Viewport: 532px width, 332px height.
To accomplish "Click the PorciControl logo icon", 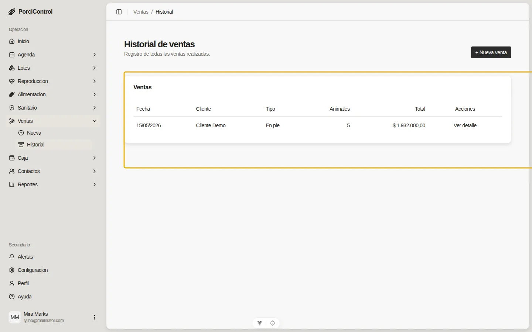I will tap(12, 12).
